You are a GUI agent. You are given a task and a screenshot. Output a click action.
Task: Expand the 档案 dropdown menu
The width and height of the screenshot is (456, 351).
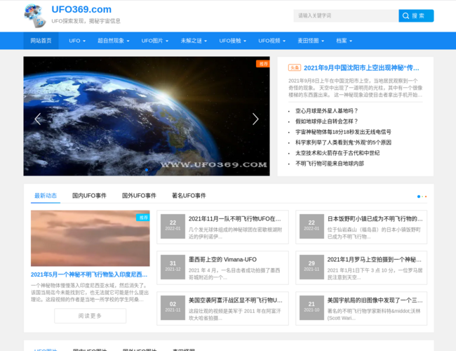[344, 41]
